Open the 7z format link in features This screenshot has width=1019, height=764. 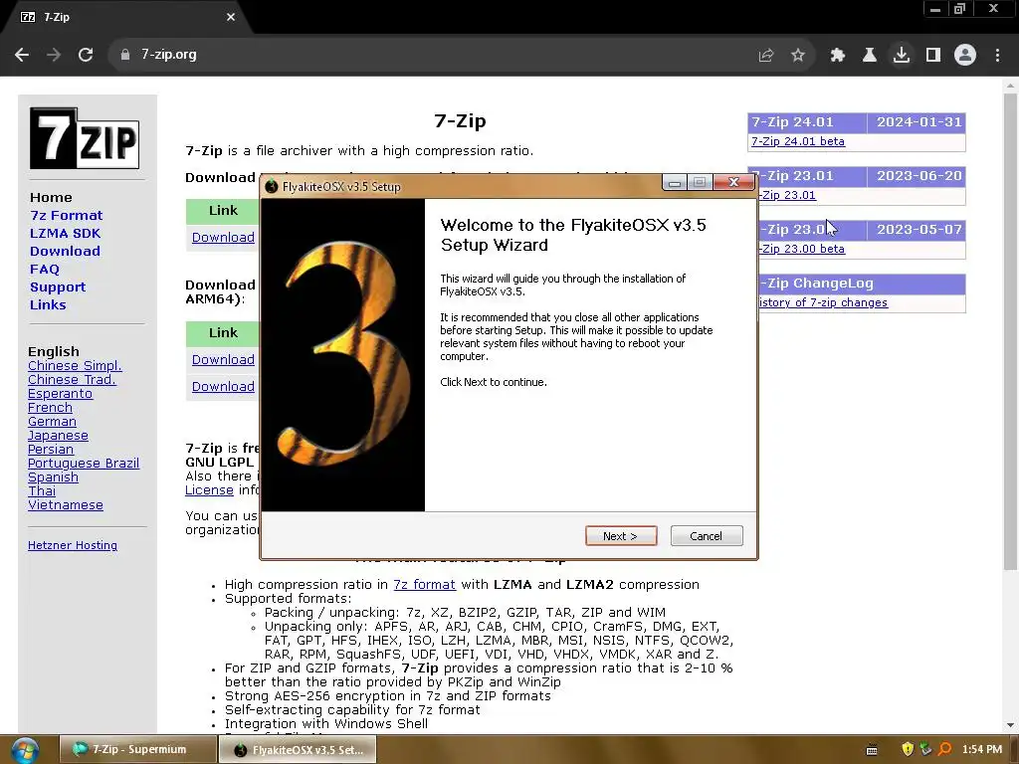click(x=424, y=585)
